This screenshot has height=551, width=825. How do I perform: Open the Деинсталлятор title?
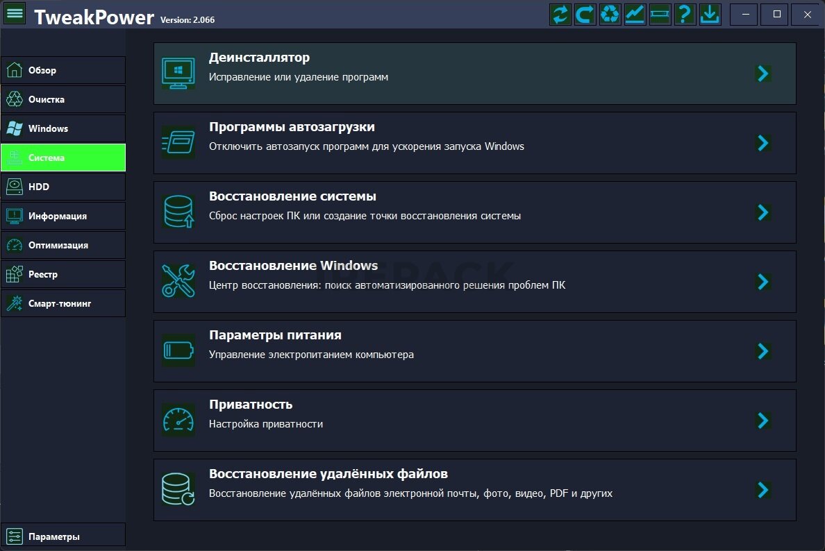coord(260,58)
